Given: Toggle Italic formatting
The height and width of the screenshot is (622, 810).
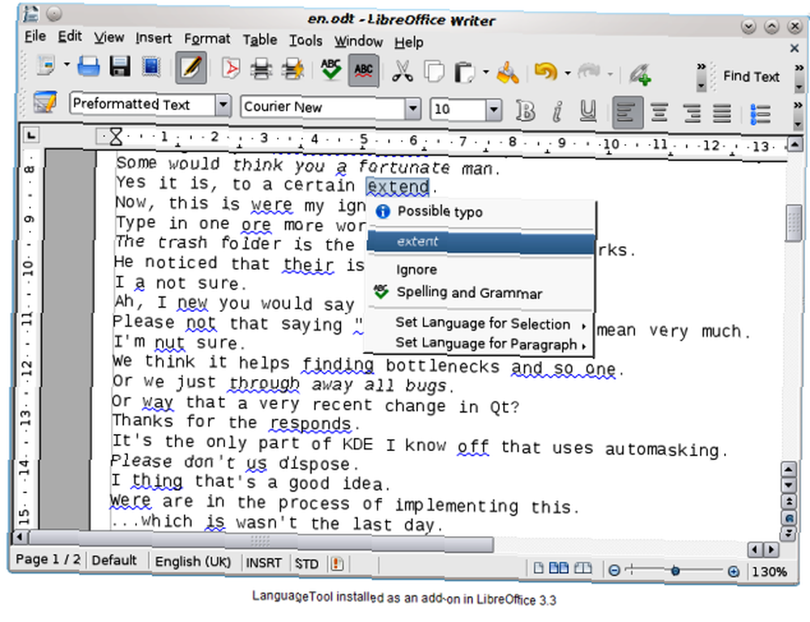Looking at the screenshot, I should click(557, 111).
